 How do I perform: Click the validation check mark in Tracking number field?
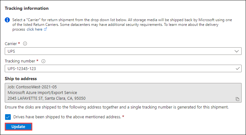pos(238,68)
